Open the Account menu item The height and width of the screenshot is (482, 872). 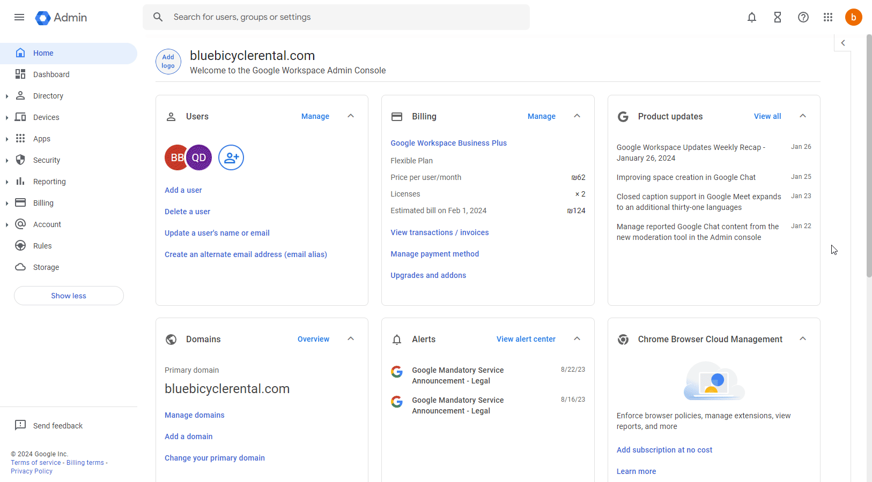click(x=69, y=224)
